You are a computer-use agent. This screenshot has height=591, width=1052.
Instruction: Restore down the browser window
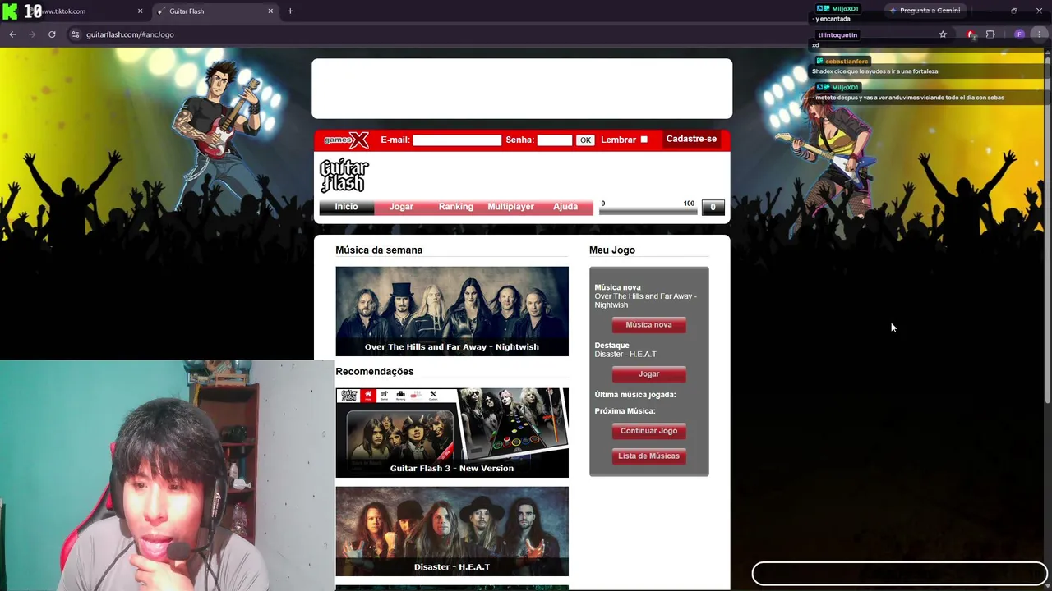click(x=1014, y=11)
